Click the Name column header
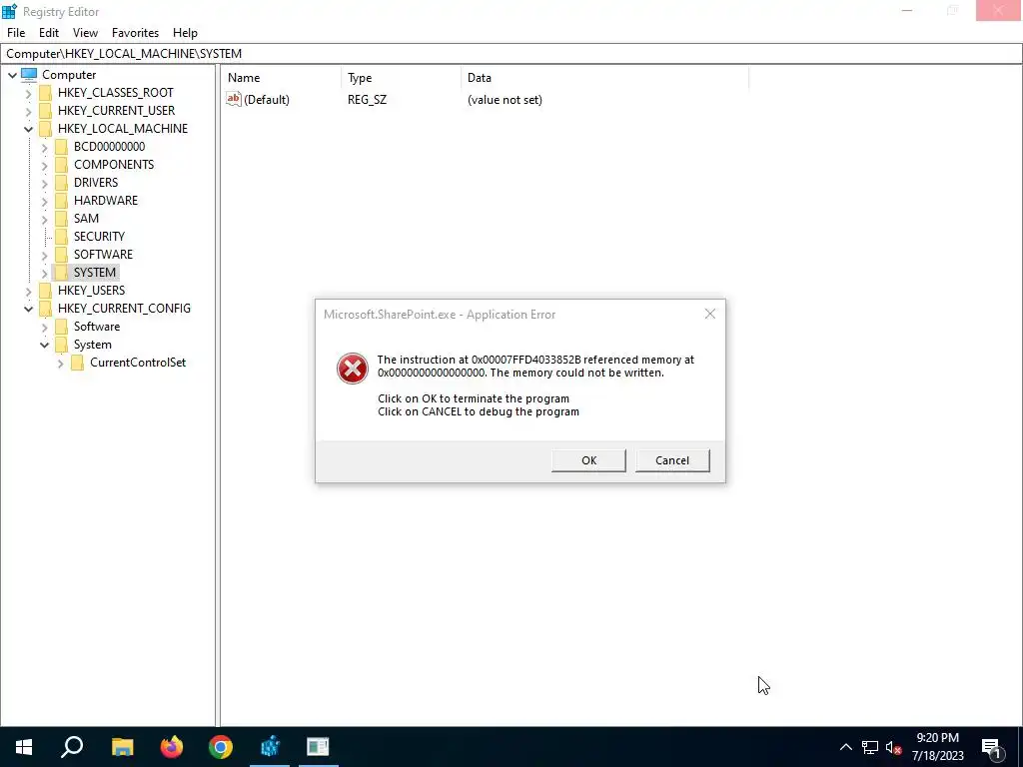1023x767 pixels. coord(281,78)
